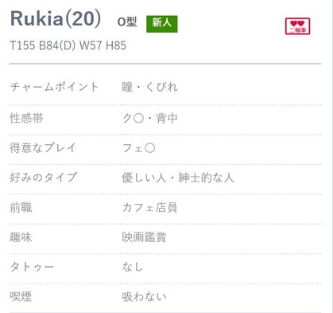
Task: Select the 趣味 row label
Action: [21, 237]
